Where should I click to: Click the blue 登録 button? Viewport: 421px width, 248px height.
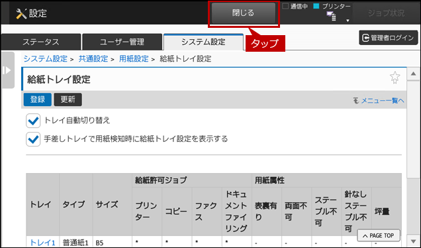(37, 99)
